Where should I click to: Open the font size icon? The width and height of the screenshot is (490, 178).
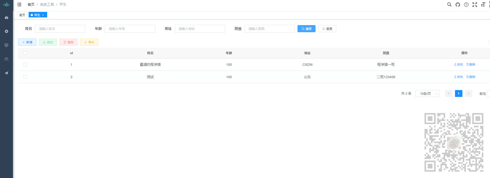(x=483, y=4)
